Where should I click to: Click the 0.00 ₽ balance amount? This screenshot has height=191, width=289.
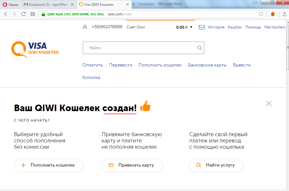coord(182,27)
